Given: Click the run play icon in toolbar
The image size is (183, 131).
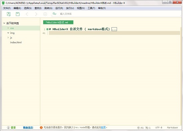Looking at the screenshot, I should (45, 14).
